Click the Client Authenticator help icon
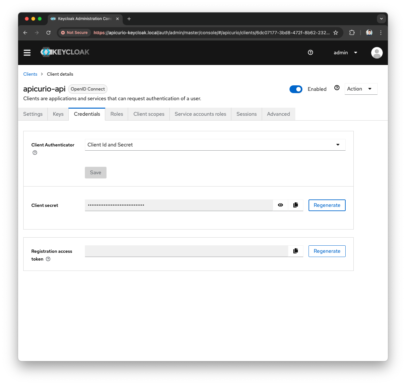This screenshot has width=406, height=385. pos(35,152)
